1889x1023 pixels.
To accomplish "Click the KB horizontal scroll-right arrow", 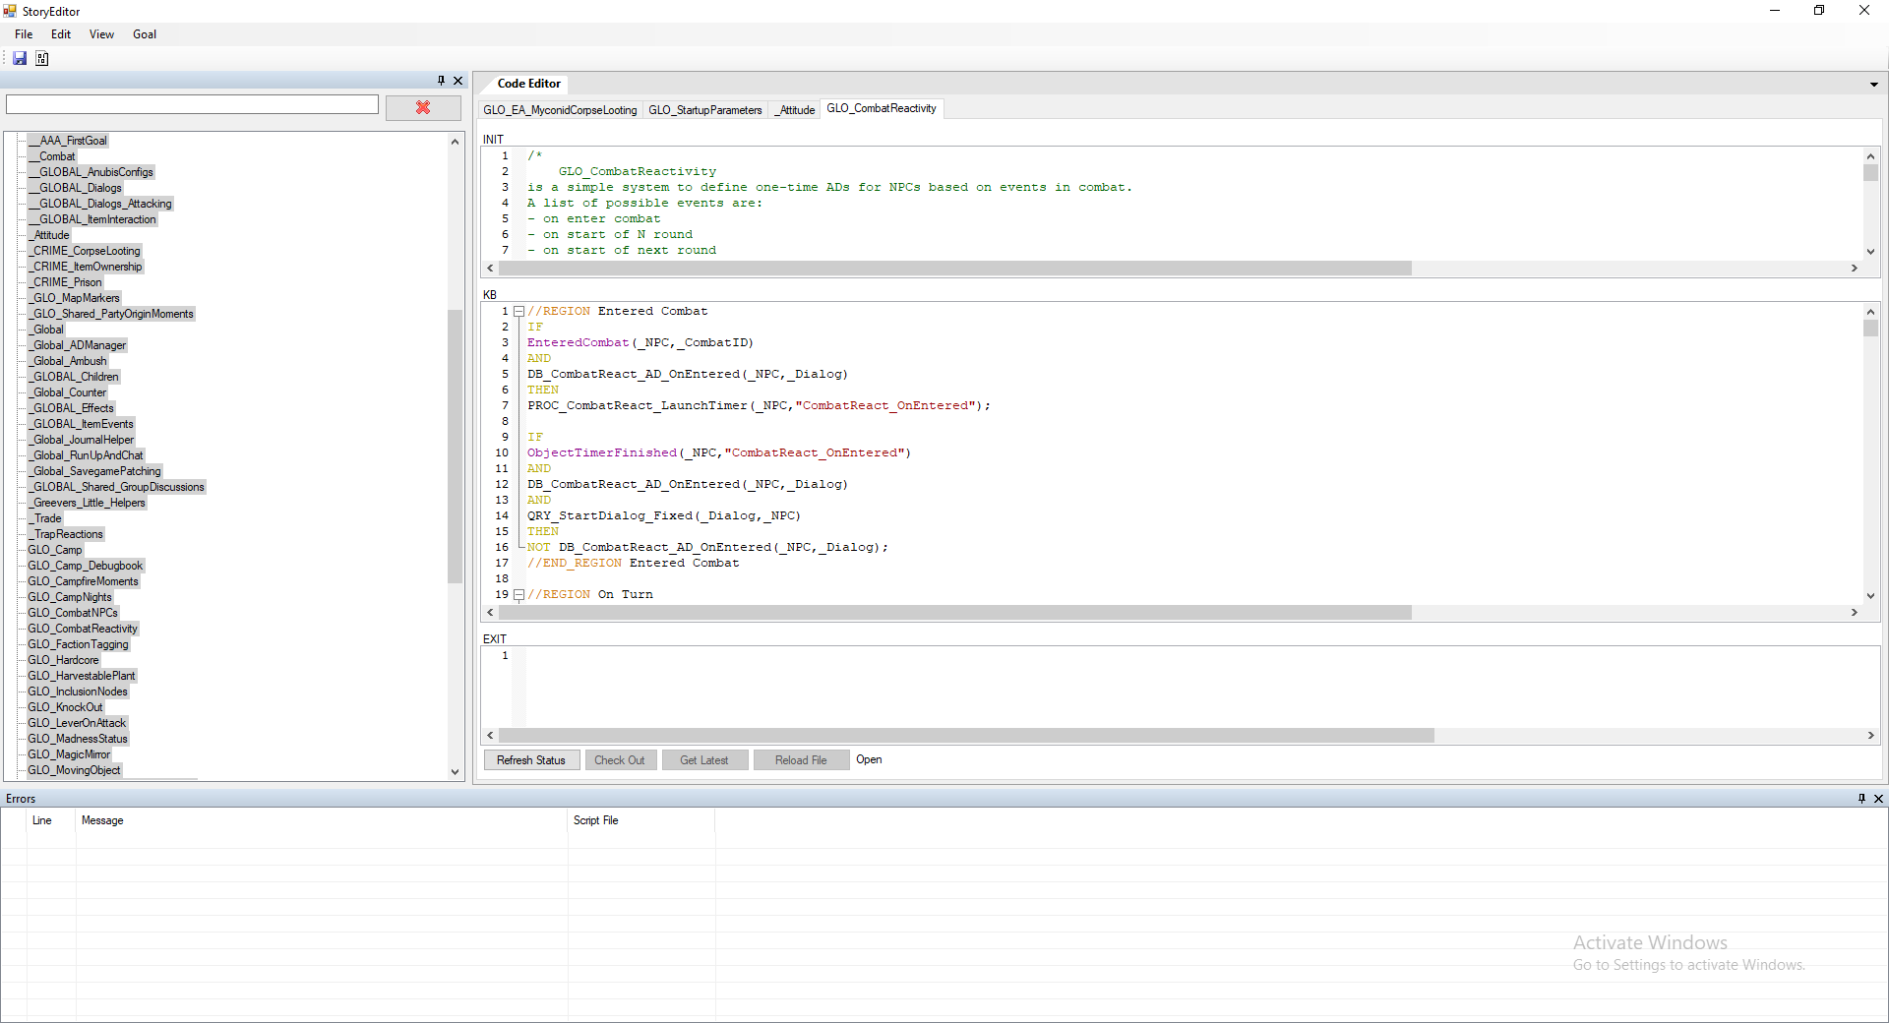I will click(x=1855, y=613).
